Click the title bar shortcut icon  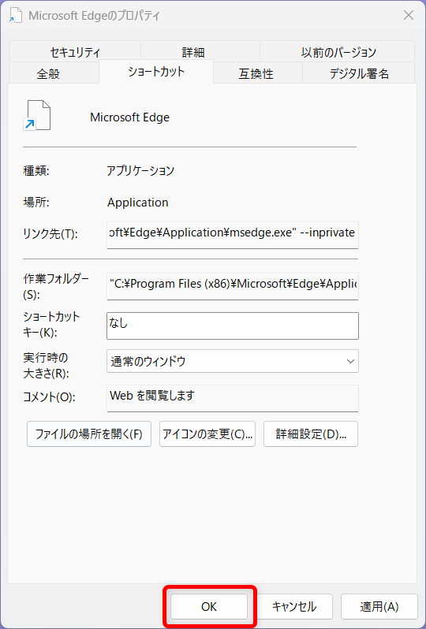[x=15, y=15]
